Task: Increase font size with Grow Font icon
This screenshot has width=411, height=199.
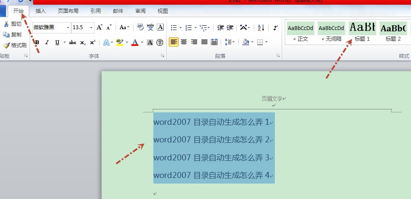Action: 99,27
